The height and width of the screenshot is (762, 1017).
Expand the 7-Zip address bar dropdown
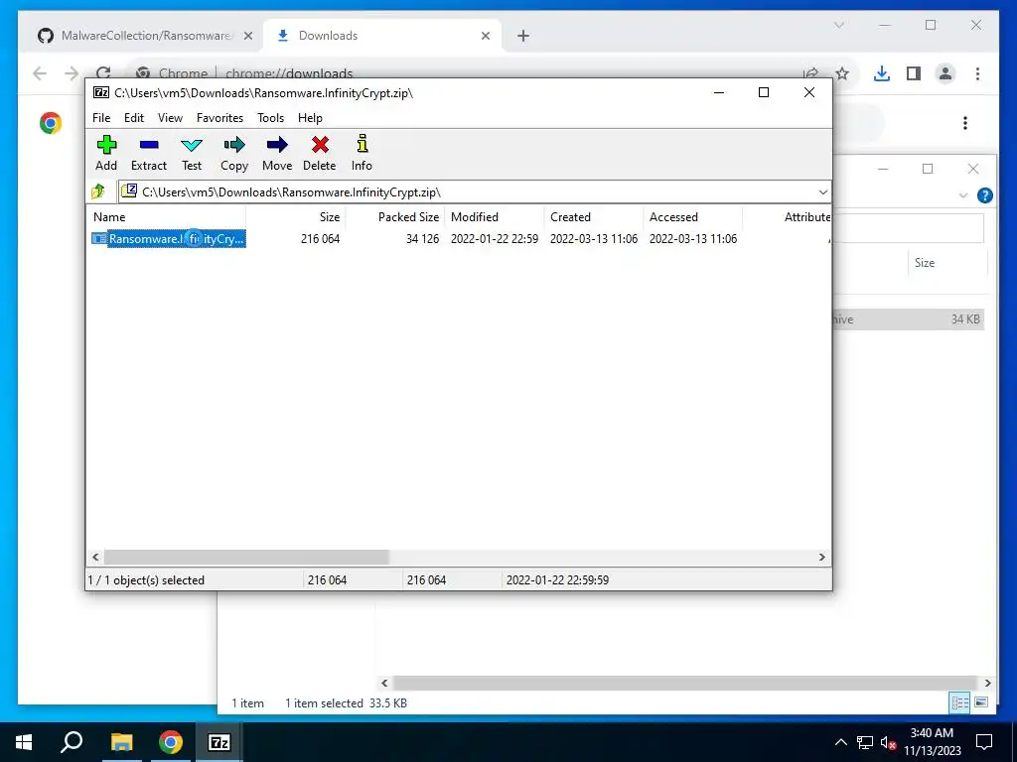coord(822,191)
